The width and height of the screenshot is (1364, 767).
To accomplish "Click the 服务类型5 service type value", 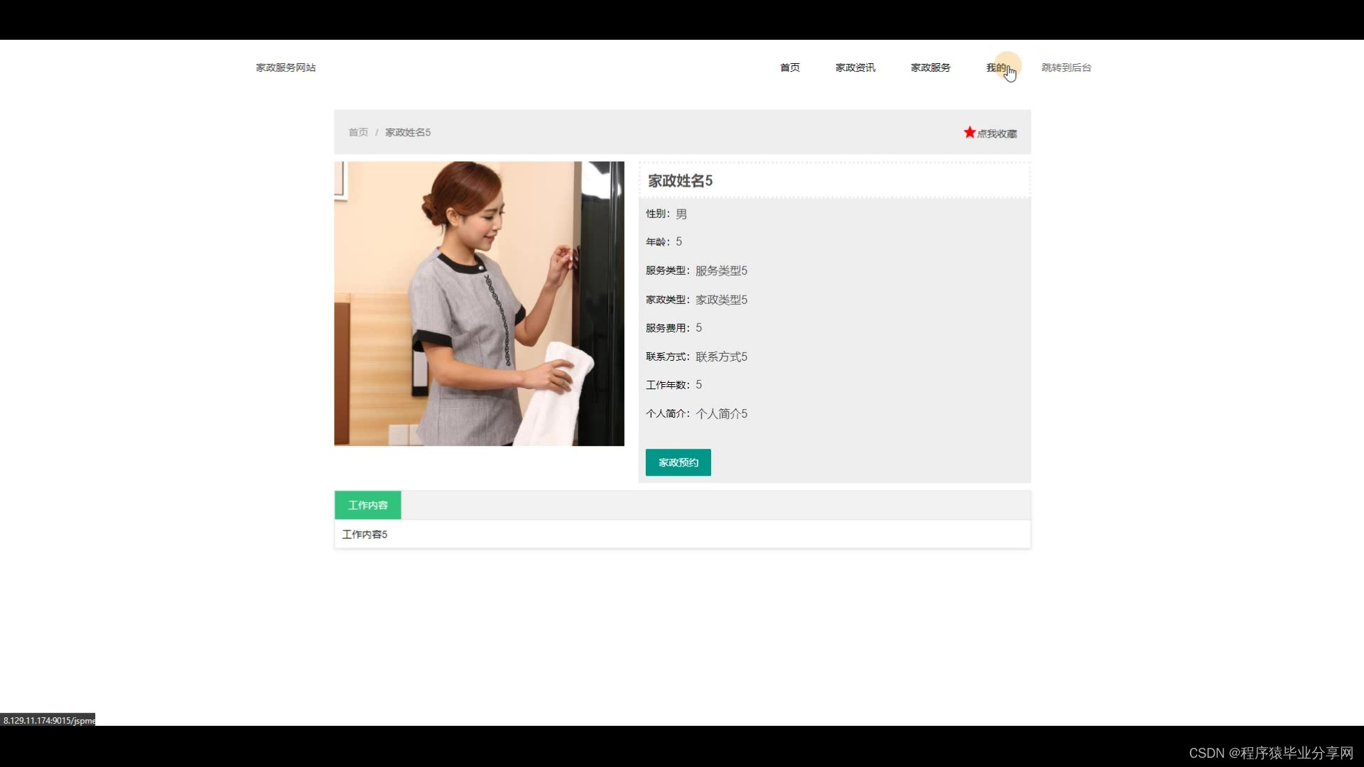I will [721, 271].
